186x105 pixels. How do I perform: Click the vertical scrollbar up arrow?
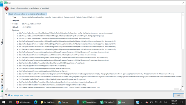pyautogui.click(x=183, y=14)
